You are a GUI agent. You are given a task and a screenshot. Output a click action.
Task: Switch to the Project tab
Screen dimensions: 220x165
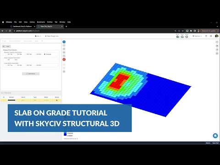click(x=4, y=41)
